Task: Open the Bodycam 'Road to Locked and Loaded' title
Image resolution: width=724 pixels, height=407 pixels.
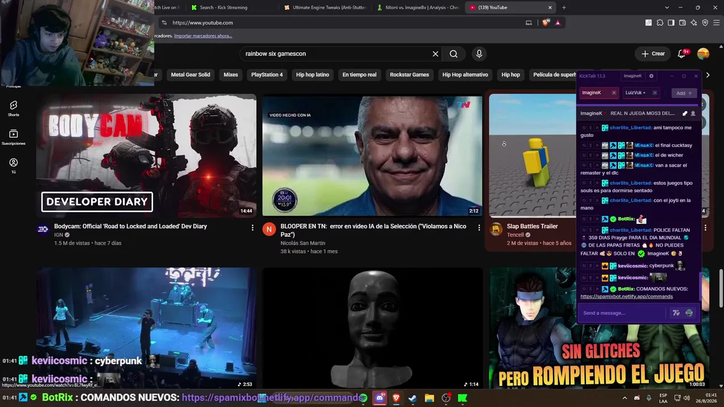Action: coord(131,226)
